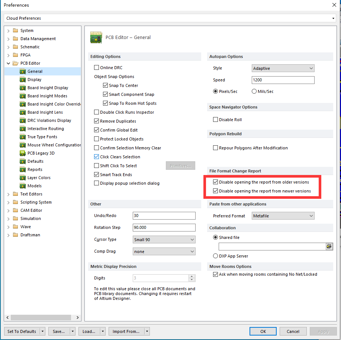Click the Text Editors folder icon
Screen dimensions: 341x340
pyautogui.click(x=16, y=194)
